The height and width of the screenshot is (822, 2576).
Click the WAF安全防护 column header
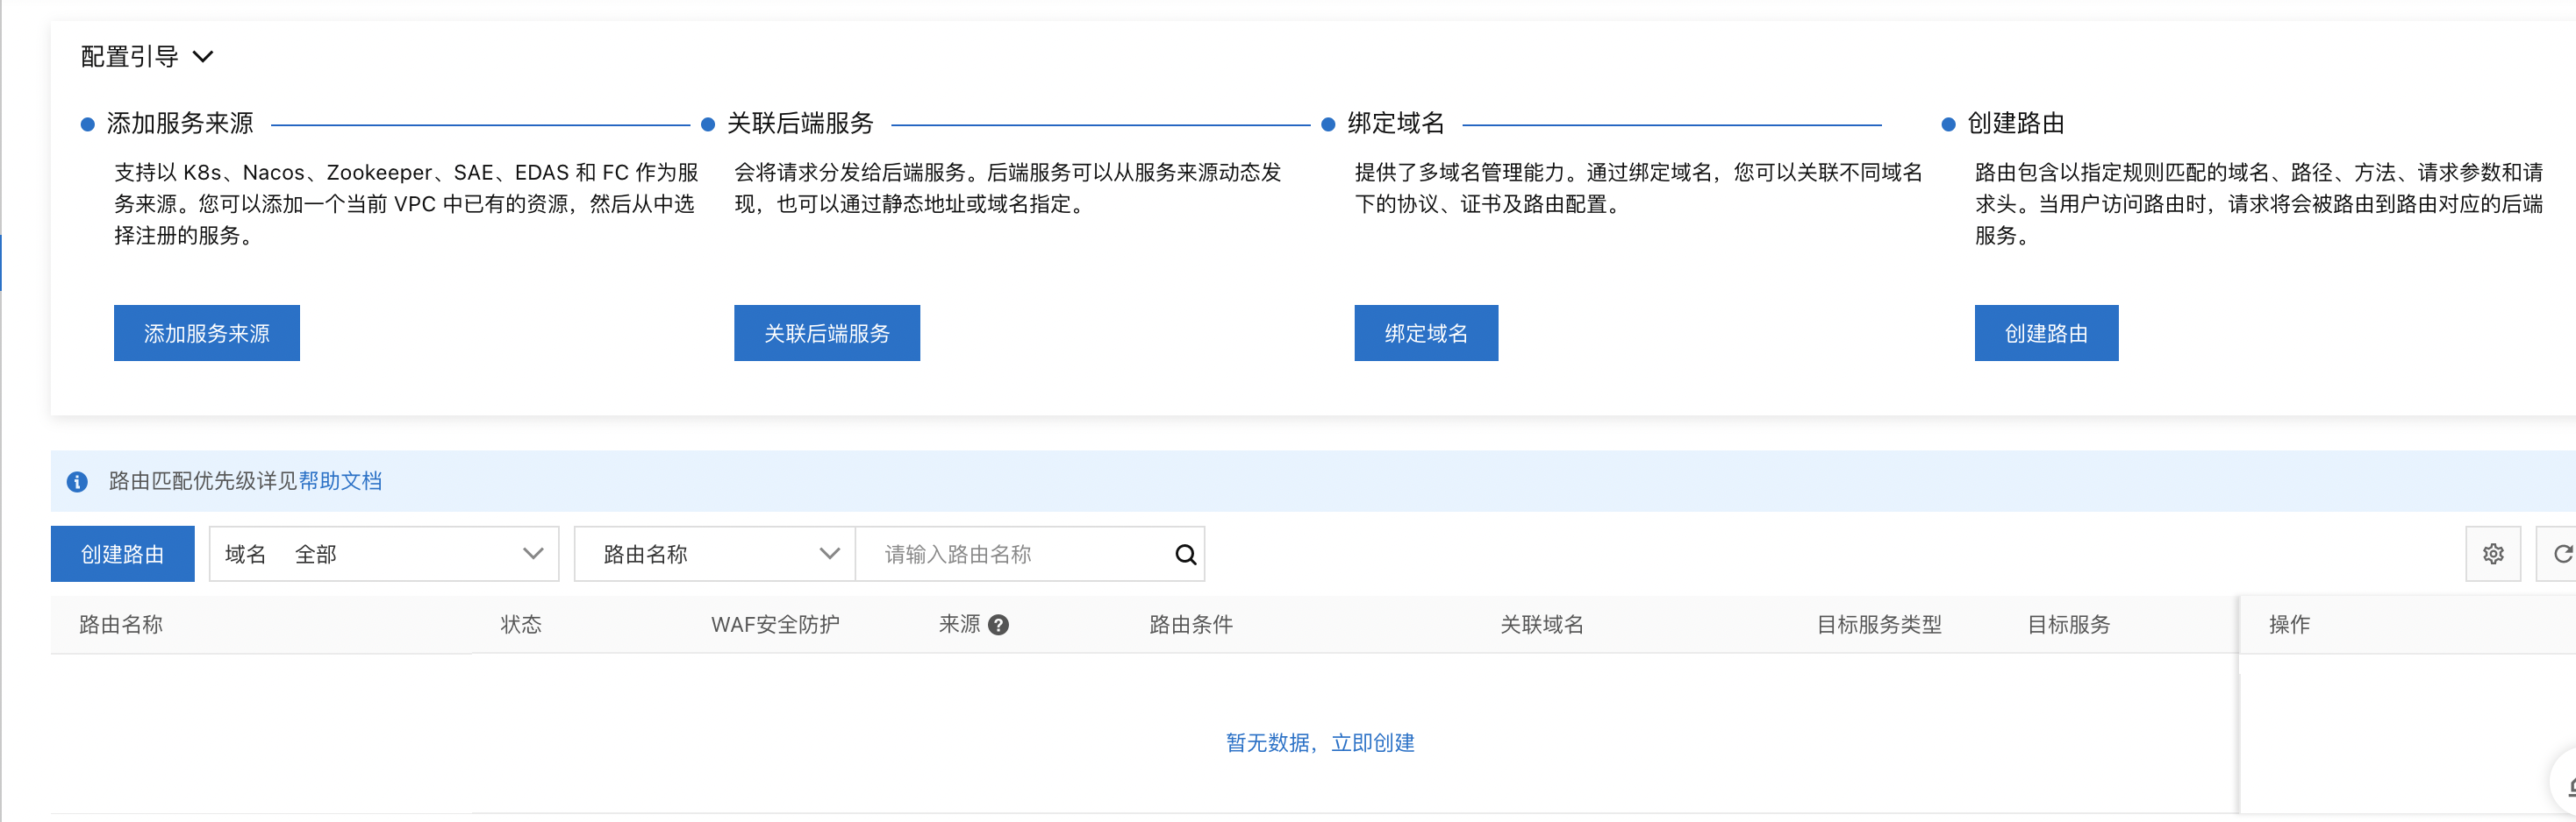click(775, 625)
